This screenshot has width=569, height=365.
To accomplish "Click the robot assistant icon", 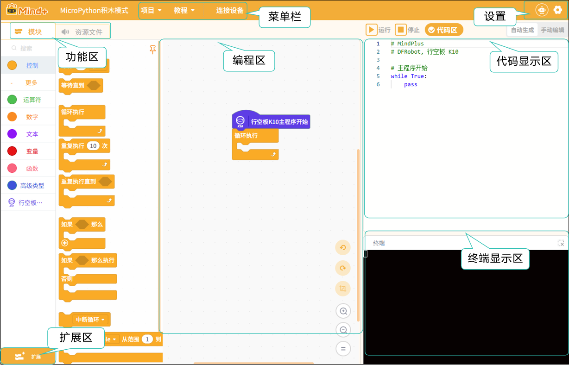I will pos(541,10).
